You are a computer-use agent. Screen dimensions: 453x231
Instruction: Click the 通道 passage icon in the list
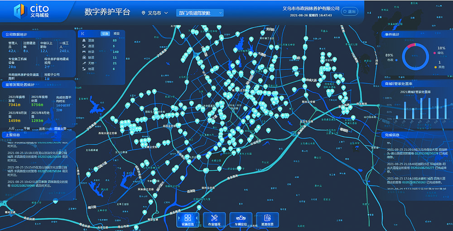[83, 46]
